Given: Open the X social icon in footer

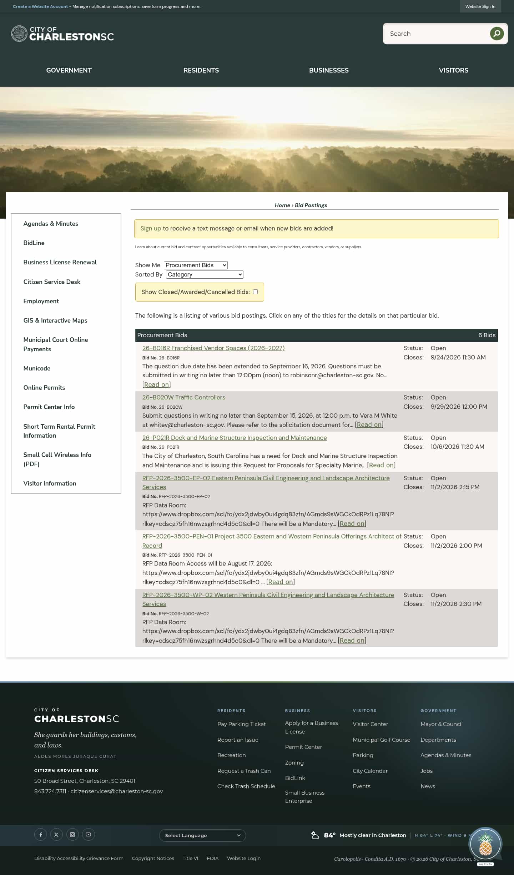Looking at the screenshot, I should click(x=56, y=835).
